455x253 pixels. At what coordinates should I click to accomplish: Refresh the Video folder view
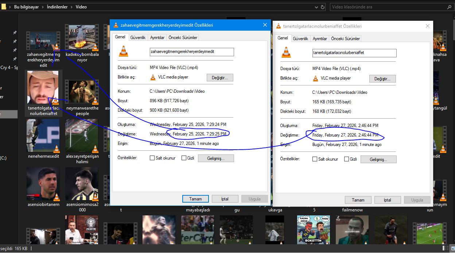pyautogui.click(x=323, y=7)
